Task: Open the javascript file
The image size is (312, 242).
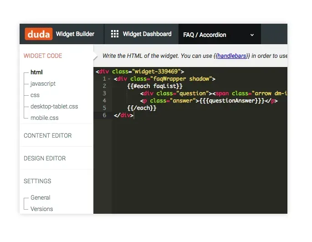Action: click(43, 84)
